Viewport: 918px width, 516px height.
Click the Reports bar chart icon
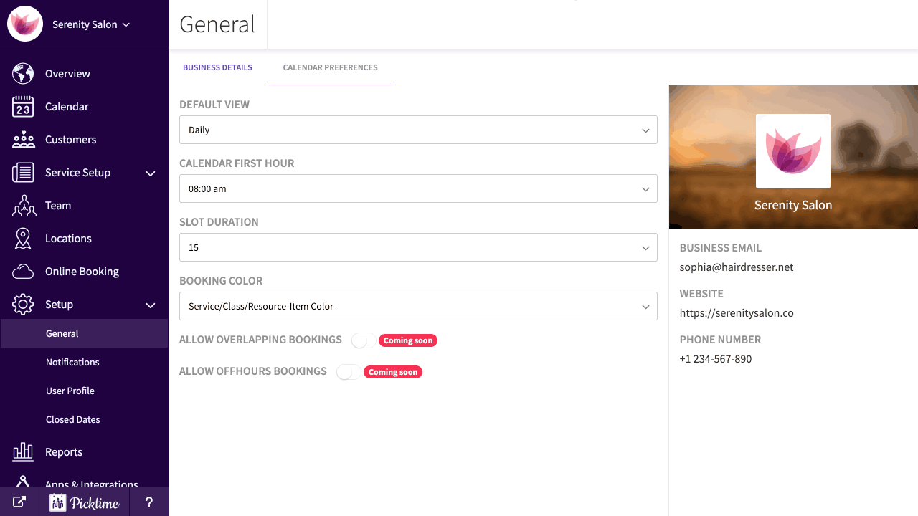click(x=23, y=452)
